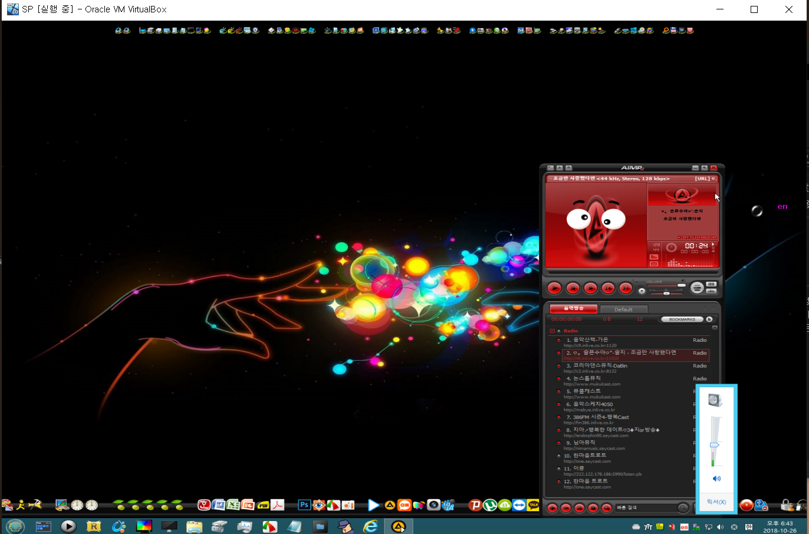The width and height of the screenshot is (809, 534).
Task: Click the RADIO CAP button in AIMP
Action: [707, 238]
